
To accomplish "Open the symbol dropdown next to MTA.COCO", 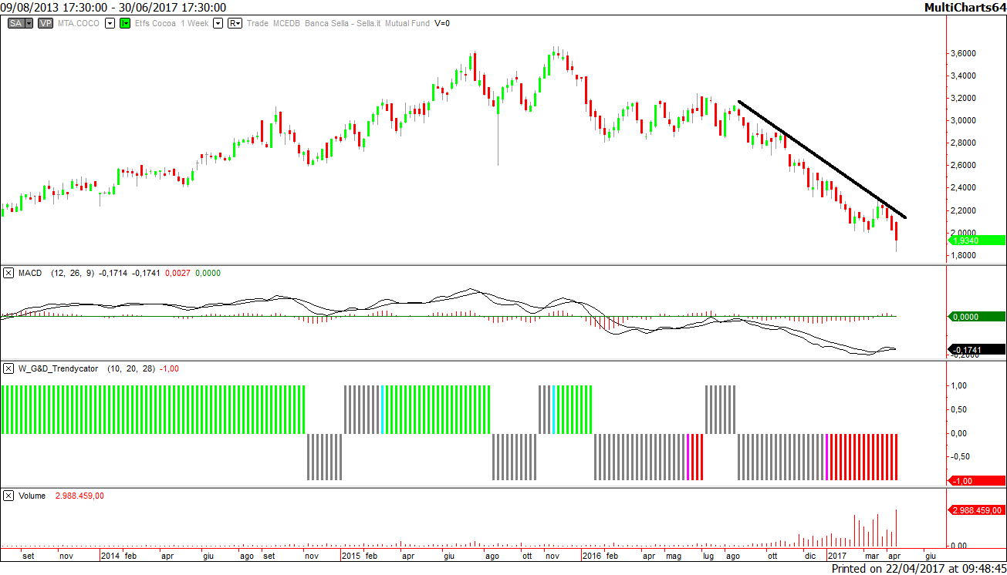I will [x=110, y=24].
